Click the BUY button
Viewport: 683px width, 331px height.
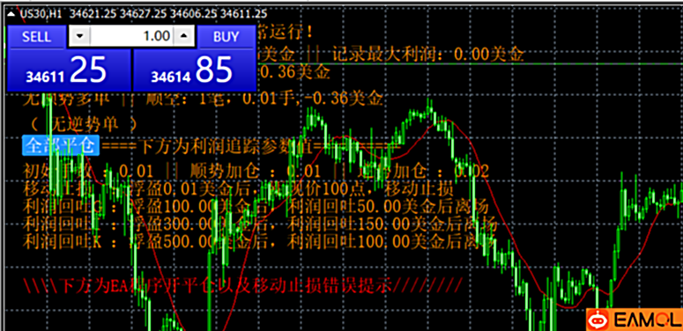point(226,37)
